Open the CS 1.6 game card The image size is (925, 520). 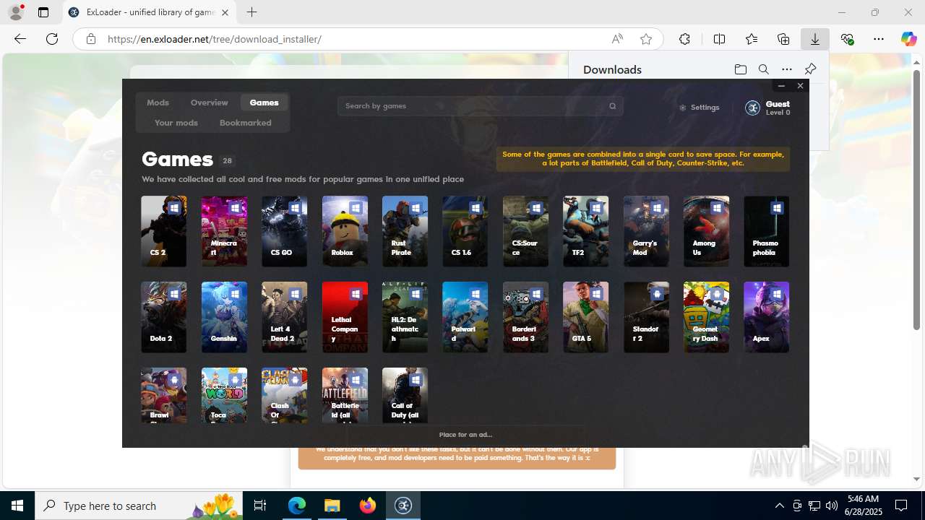click(x=465, y=231)
